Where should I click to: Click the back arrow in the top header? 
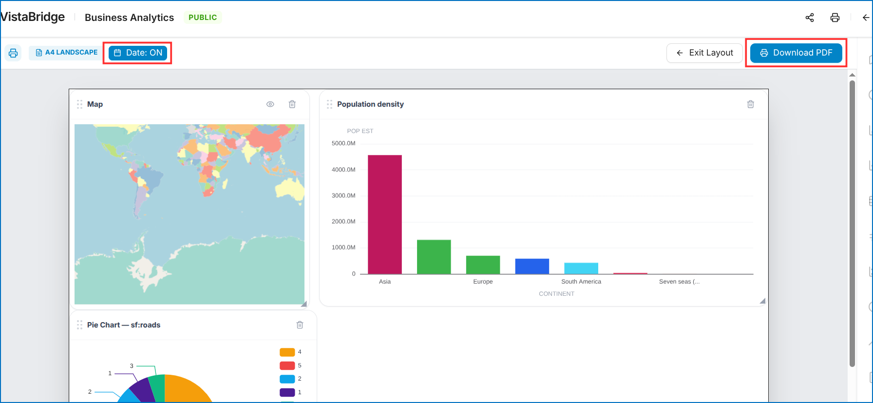866,18
